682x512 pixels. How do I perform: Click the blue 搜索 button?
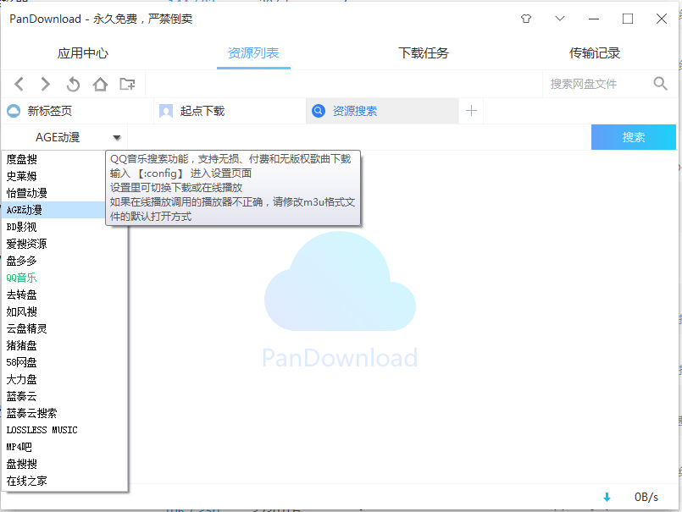pyautogui.click(x=634, y=137)
